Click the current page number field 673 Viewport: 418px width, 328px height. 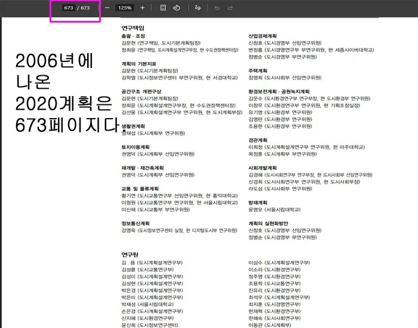tap(69, 8)
